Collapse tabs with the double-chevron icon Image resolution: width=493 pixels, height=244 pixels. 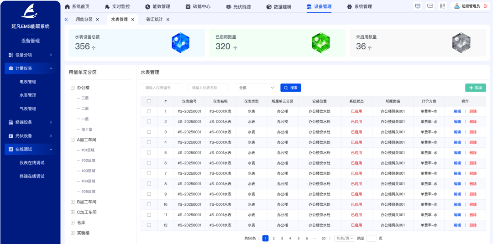(x=66, y=20)
